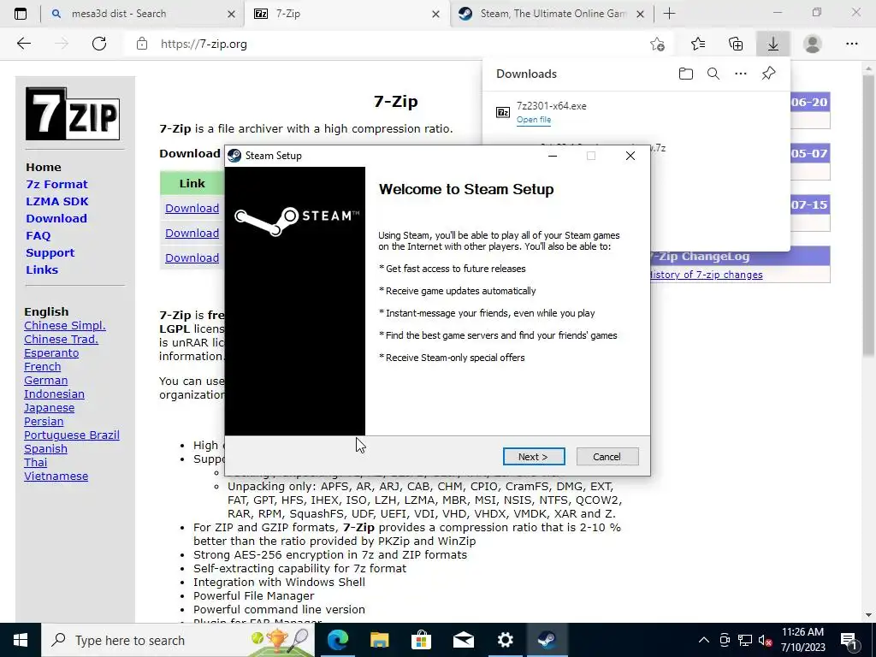Click the second Download link in table
This screenshot has height=657, width=876.
point(192,233)
